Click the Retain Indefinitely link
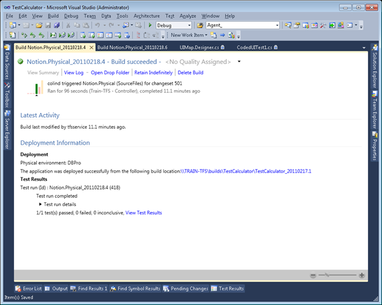382x305 pixels. (153, 72)
